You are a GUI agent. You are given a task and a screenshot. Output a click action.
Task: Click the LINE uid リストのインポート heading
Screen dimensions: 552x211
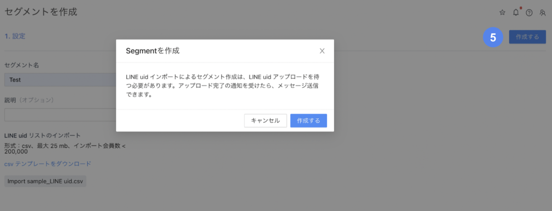[x=42, y=135]
